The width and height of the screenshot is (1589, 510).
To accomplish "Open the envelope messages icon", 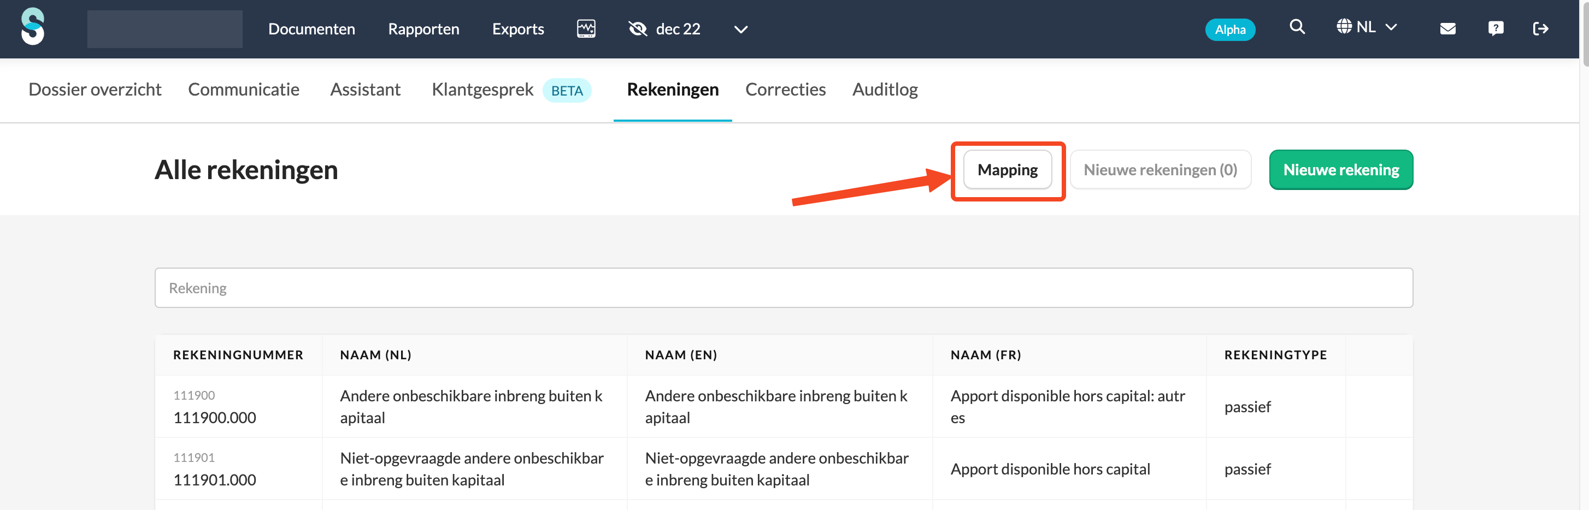I will pos(1447,29).
